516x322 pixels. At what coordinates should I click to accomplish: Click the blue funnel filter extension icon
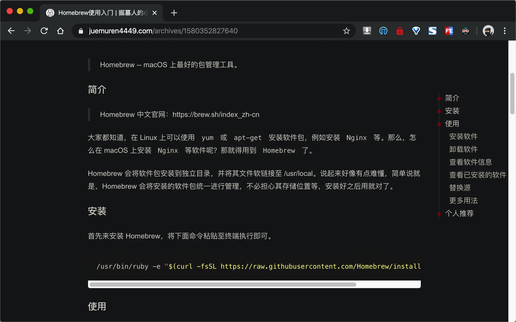416,31
